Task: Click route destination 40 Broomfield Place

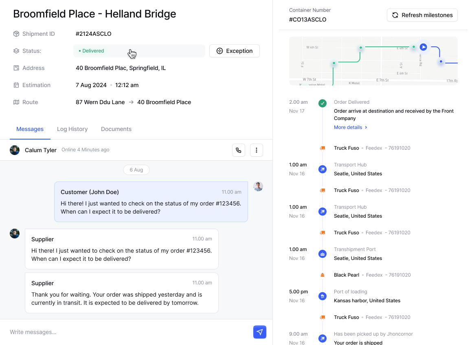Action: click(x=164, y=102)
